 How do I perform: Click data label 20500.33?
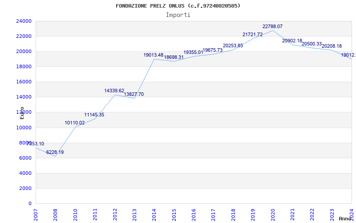coord(311,44)
